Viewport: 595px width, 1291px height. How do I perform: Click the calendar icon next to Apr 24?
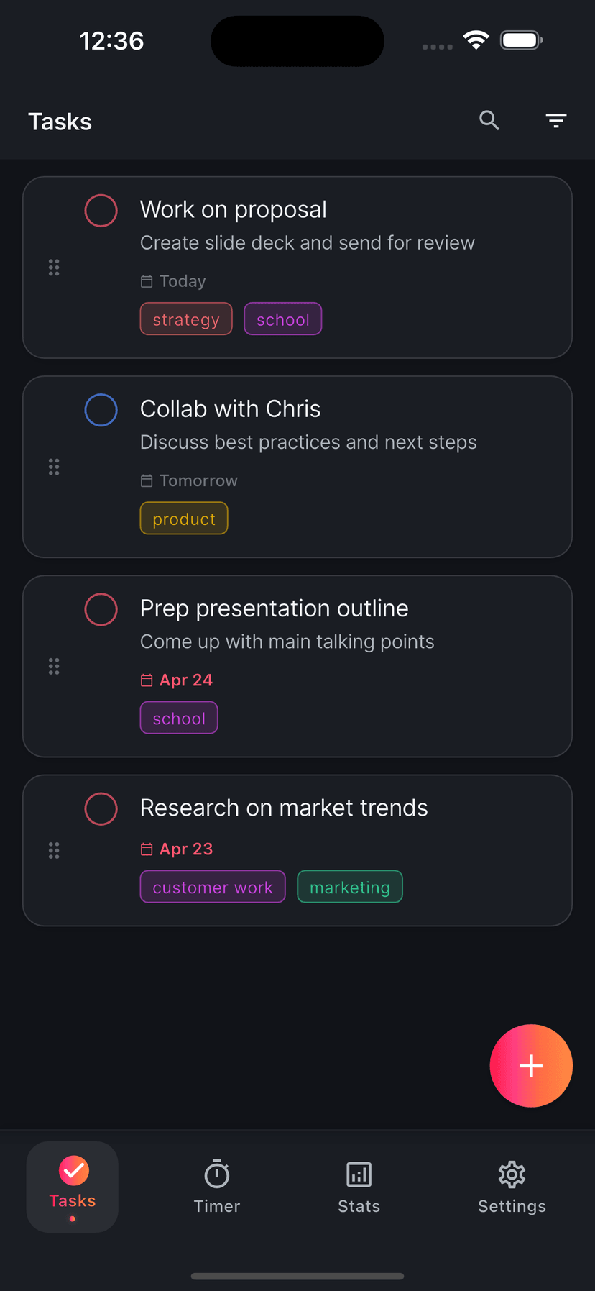point(147,680)
